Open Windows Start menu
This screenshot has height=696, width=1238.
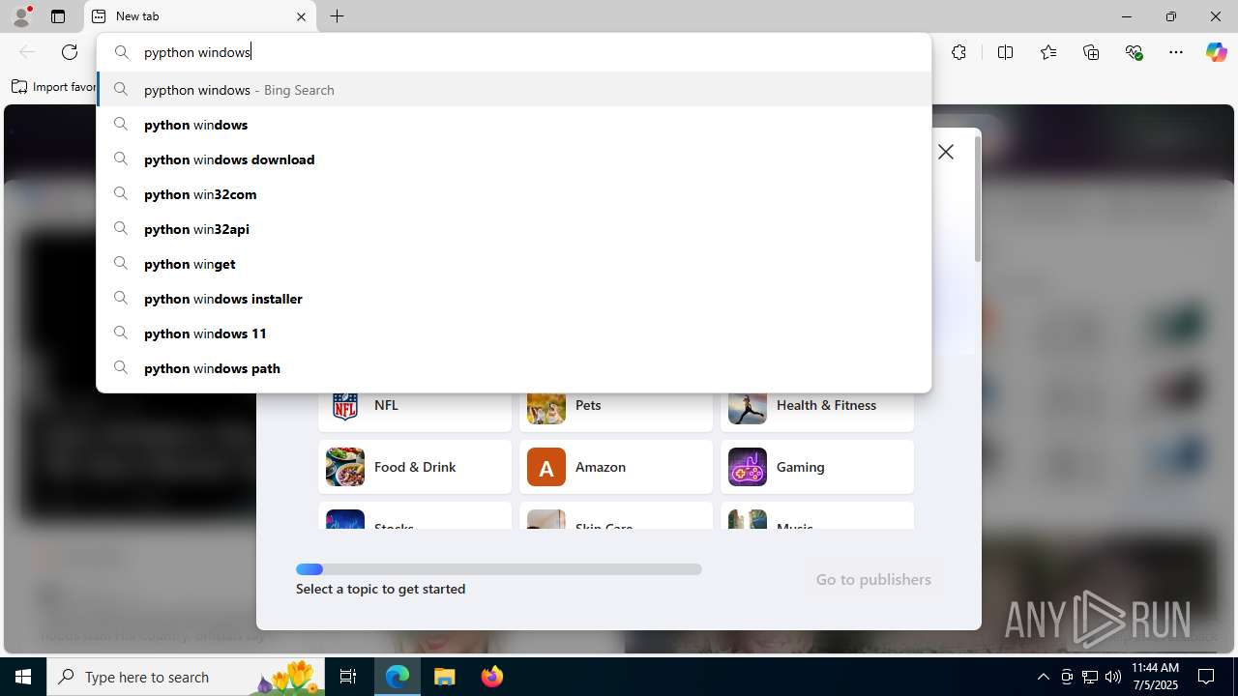click(x=23, y=677)
